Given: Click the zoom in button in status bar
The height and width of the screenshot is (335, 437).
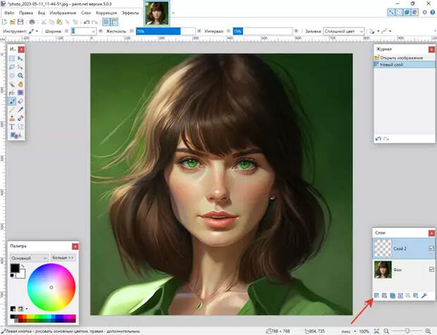Looking at the screenshot, I should pos(428,331).
